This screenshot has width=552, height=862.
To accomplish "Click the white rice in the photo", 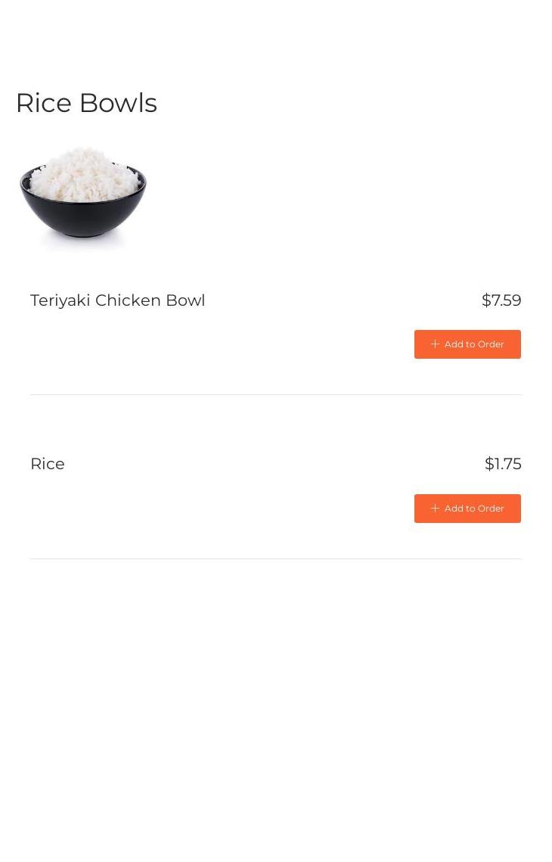I will click(x=83, y=176).
